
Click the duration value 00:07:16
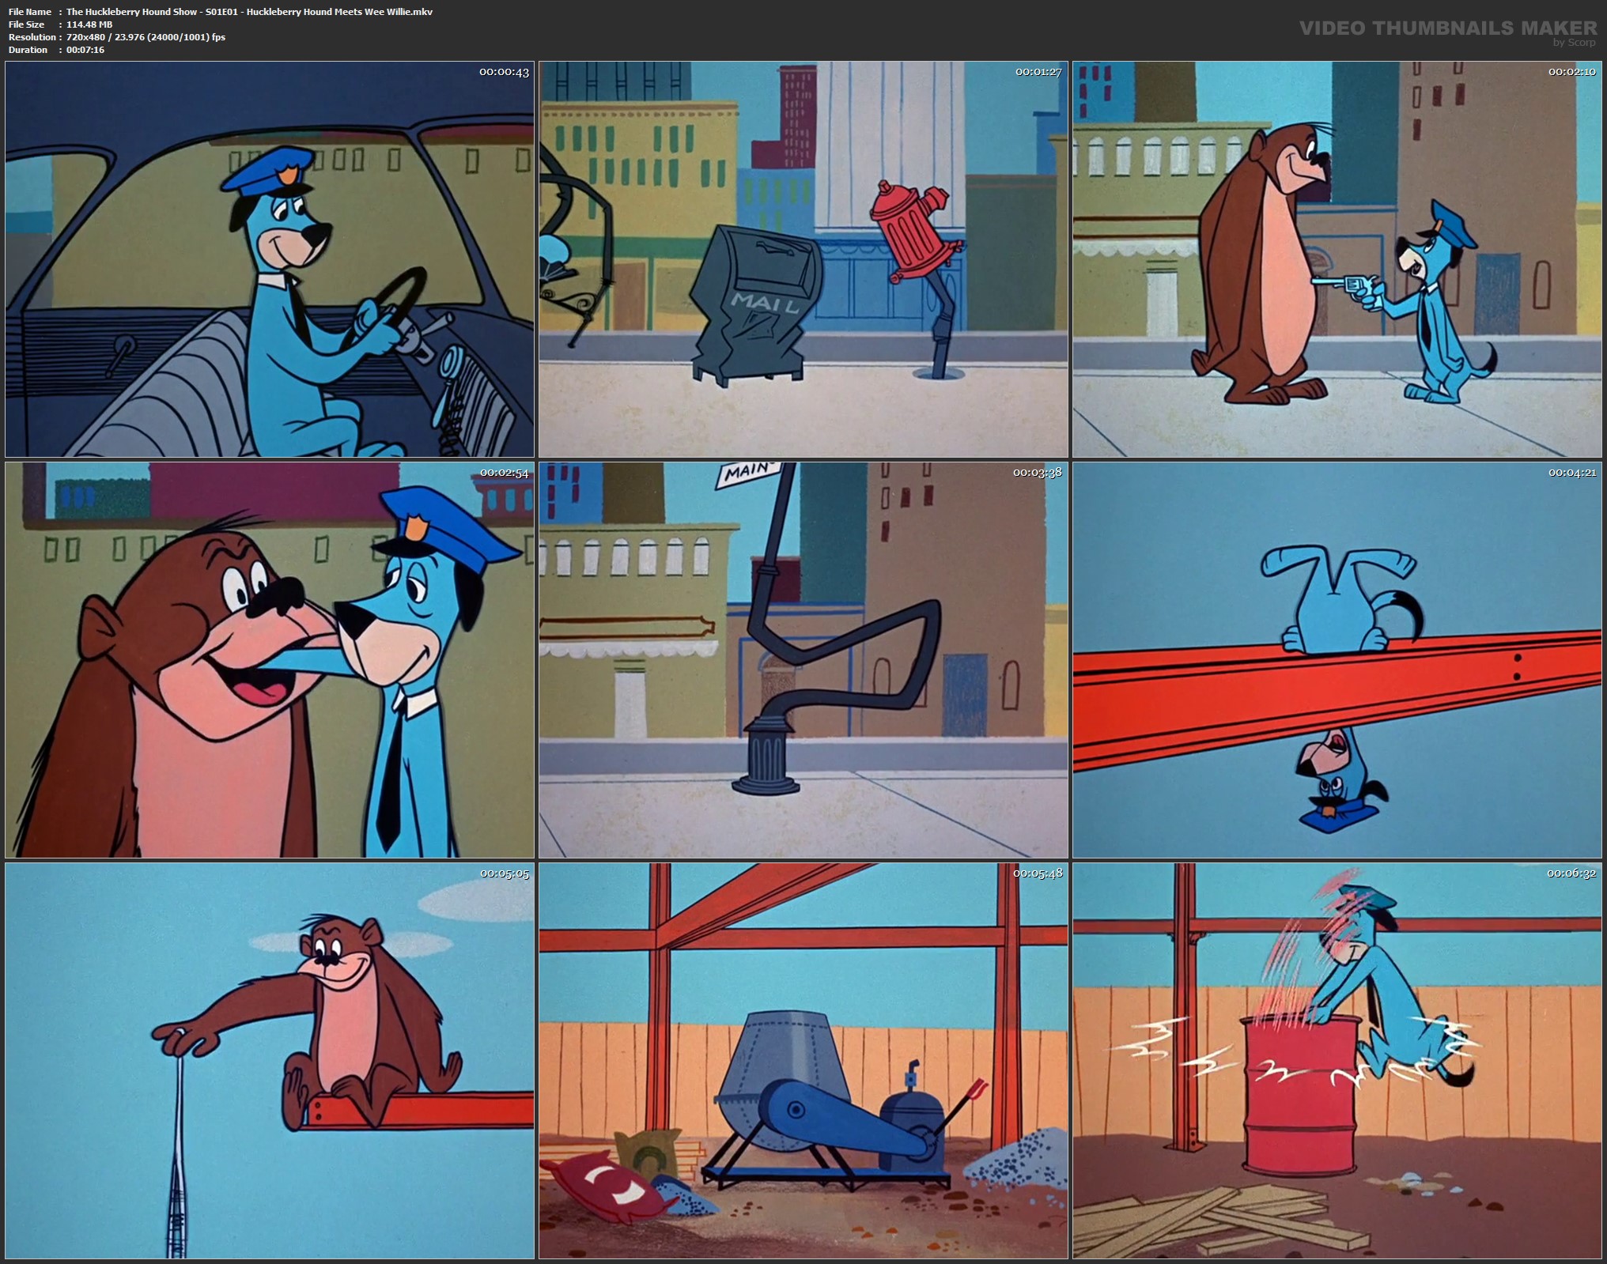click(x=85, y=49)
